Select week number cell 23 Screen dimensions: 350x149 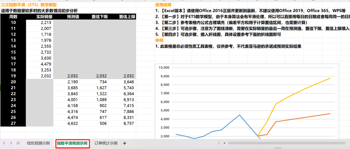point(13,100)
